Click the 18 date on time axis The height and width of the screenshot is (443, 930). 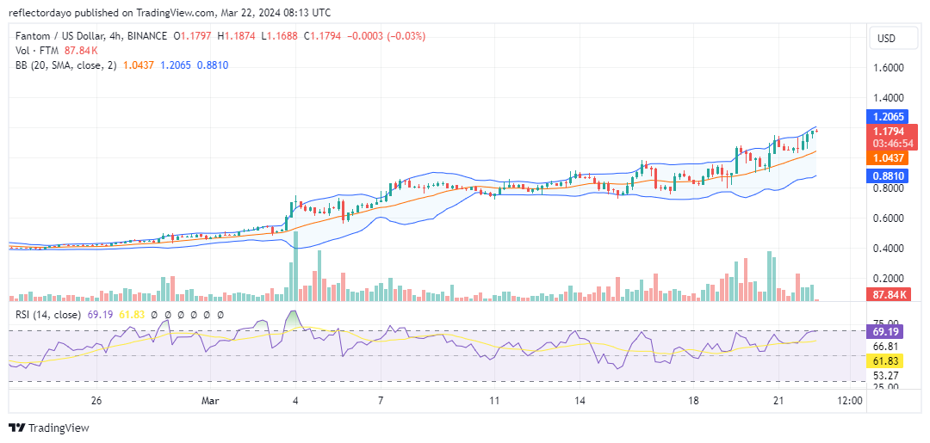692,401
